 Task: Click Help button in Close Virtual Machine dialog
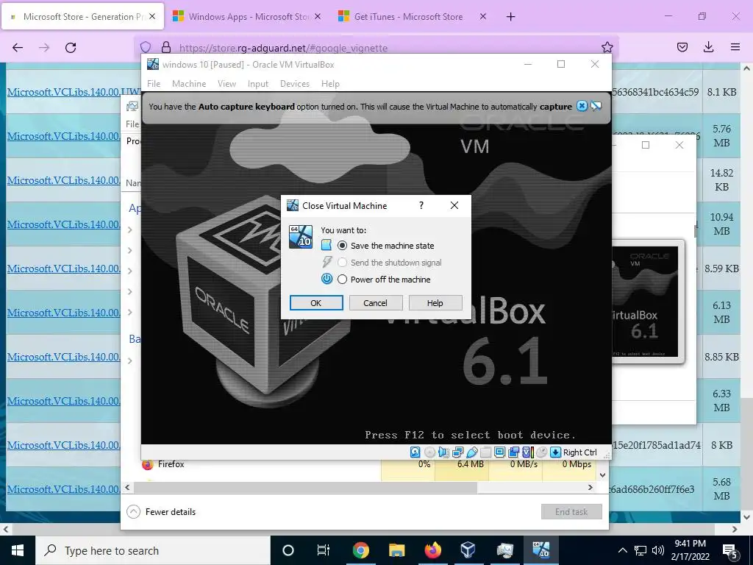(435, 302)
